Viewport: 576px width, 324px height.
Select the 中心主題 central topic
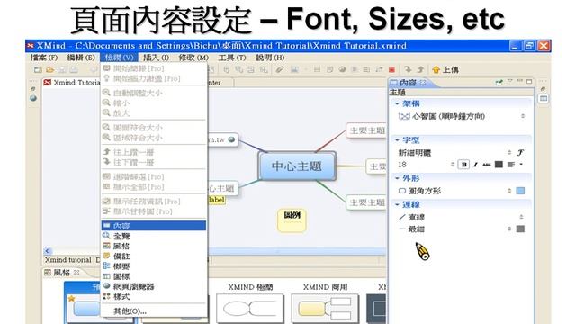click(x=297, y=166)
